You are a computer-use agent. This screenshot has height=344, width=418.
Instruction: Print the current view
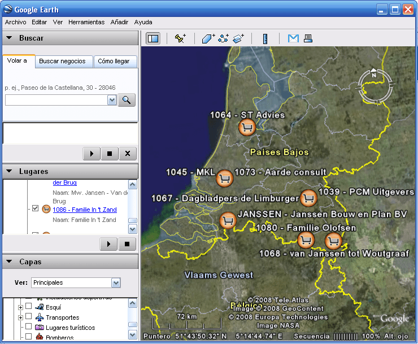(308, 38)
